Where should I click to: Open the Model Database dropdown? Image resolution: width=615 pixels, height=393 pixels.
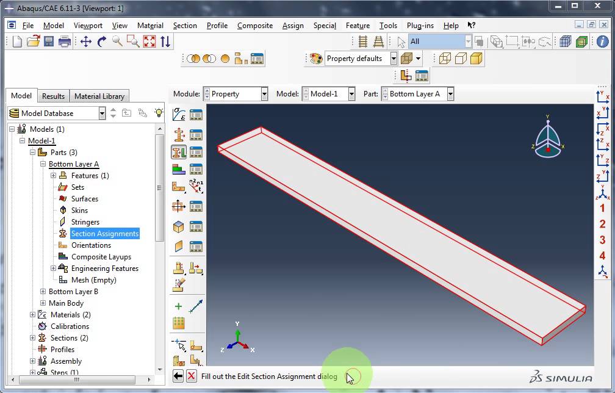point(102,114)
